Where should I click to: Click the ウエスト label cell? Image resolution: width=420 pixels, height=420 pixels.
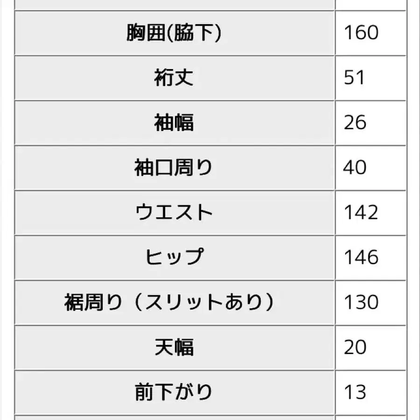point(174,212)
